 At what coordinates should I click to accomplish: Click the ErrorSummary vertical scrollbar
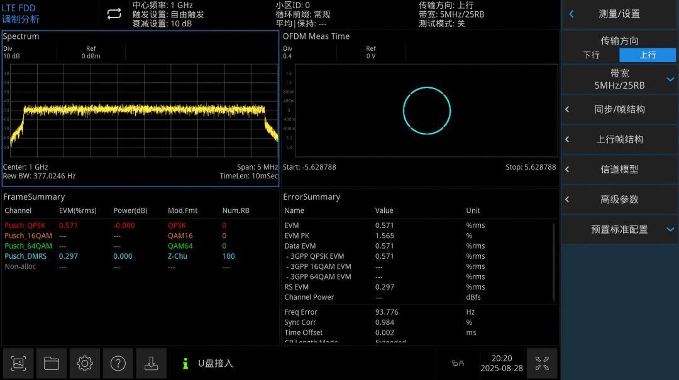tap(554, 262)
